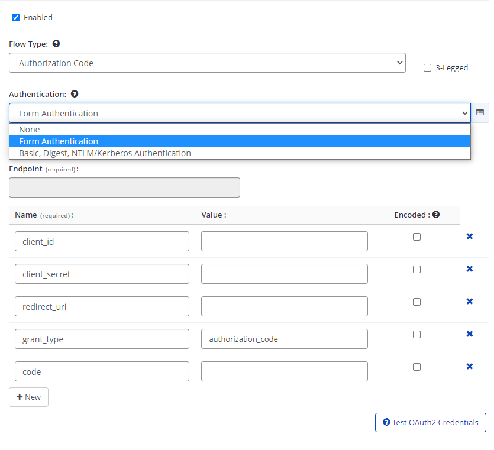Click the Authentication help question mark icon

[x=75, y=93]
